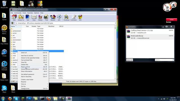
Task: Select the Skype desktop icon
Action: click(4, 89)
